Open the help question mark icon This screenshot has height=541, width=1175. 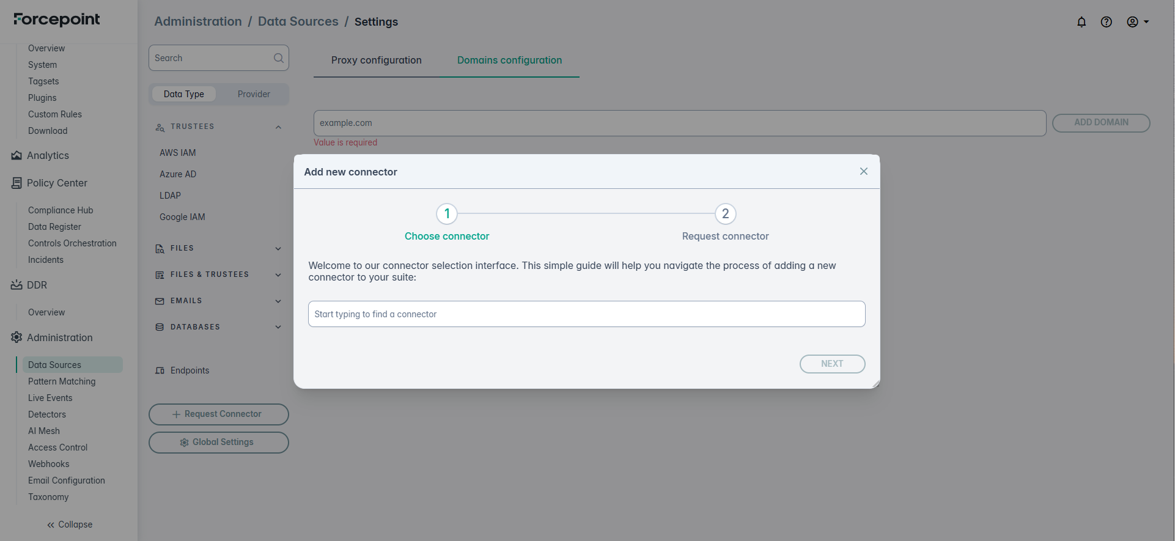pyautogui.click(x=1106, y=22)
